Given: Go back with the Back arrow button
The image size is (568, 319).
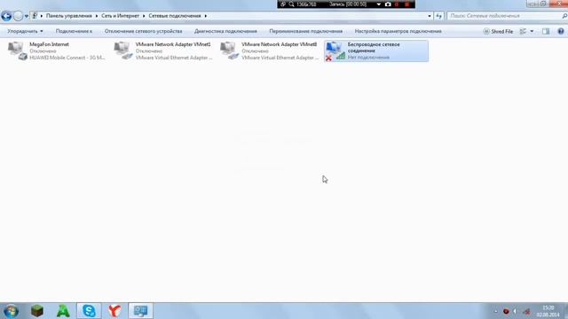Looking at the screenshot, I should [6, 16].
